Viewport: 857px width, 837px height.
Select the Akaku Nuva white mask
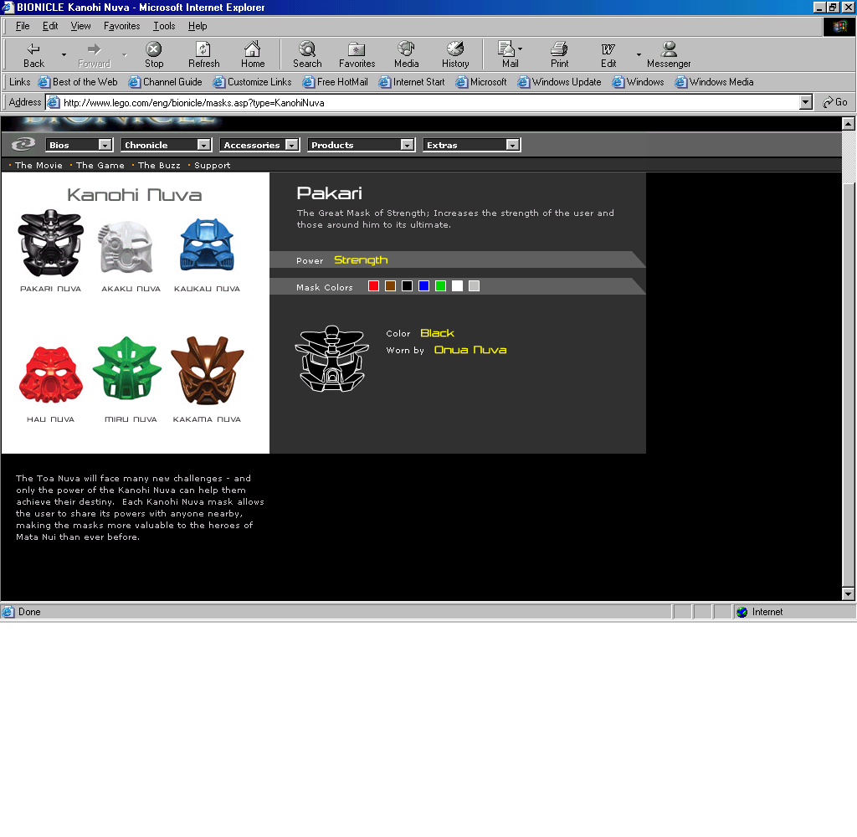[126, 246]
